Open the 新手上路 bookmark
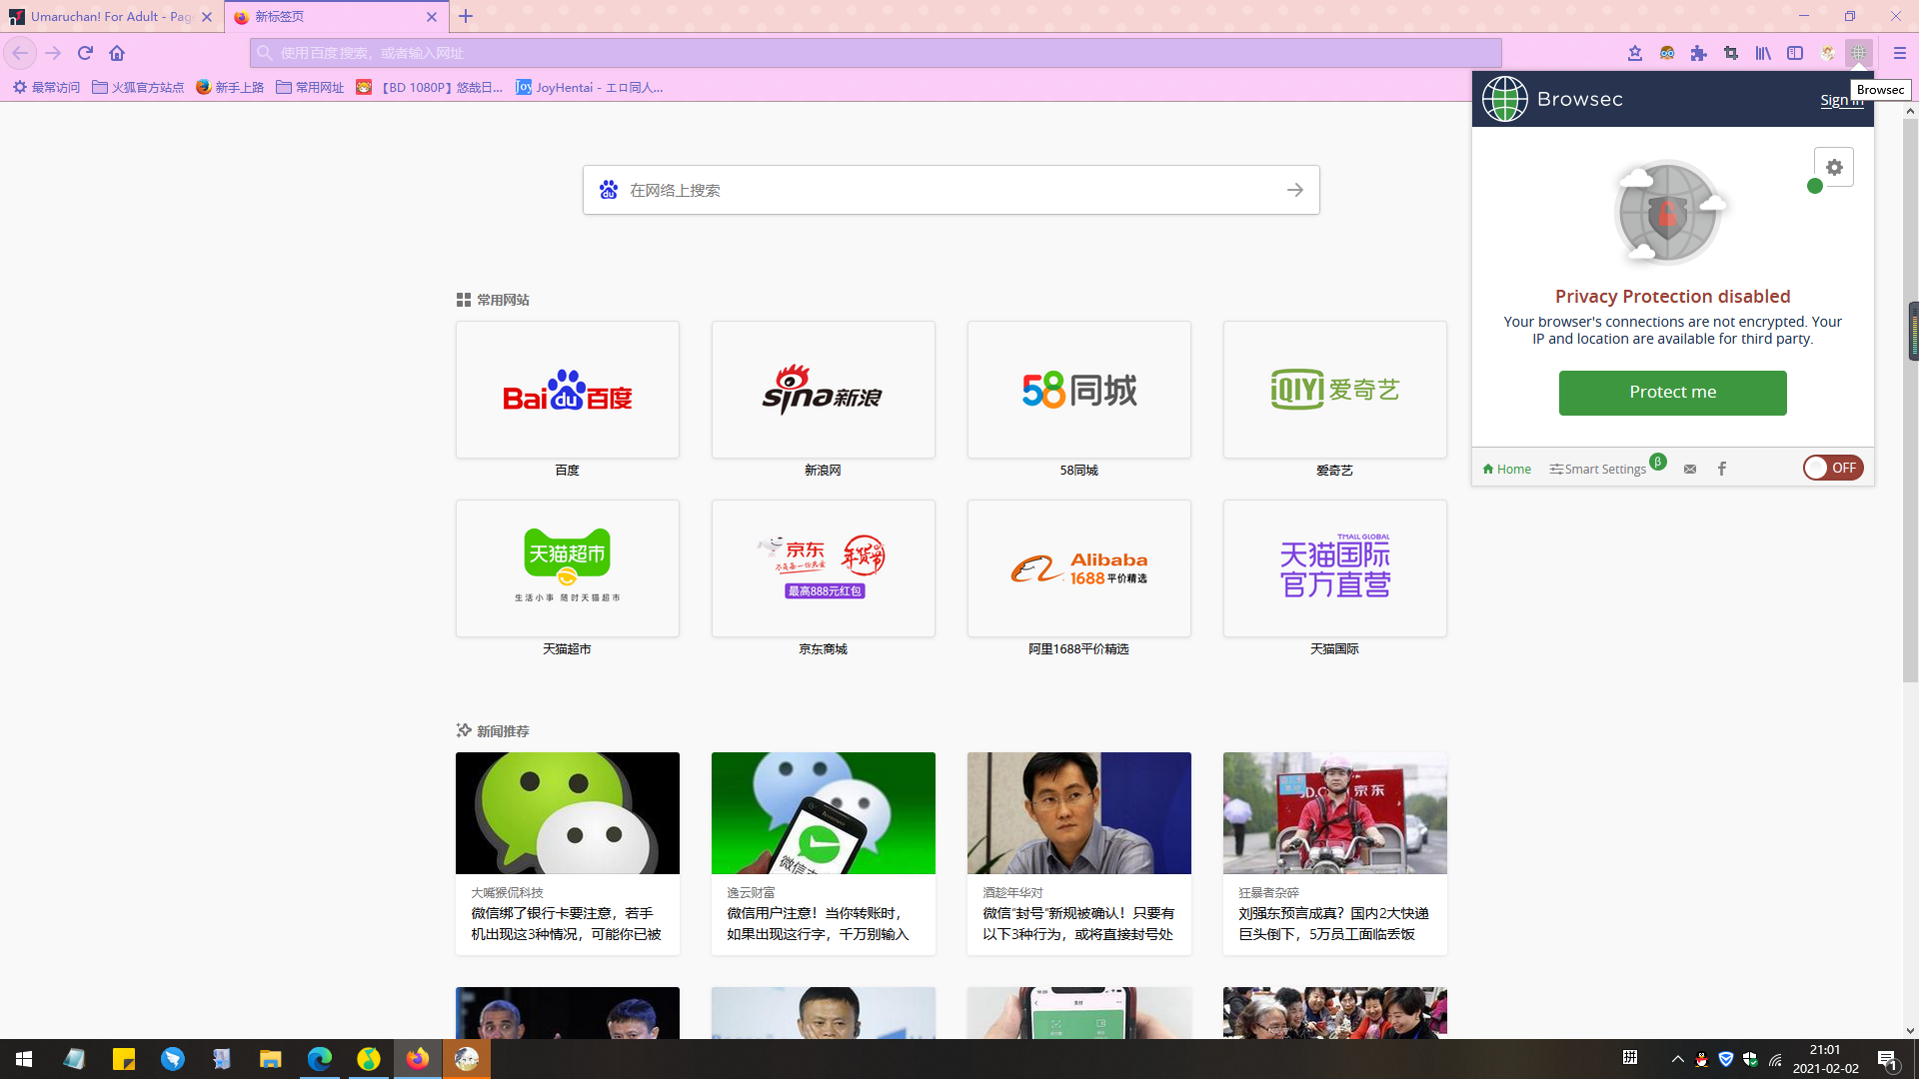 coord(230,88)
